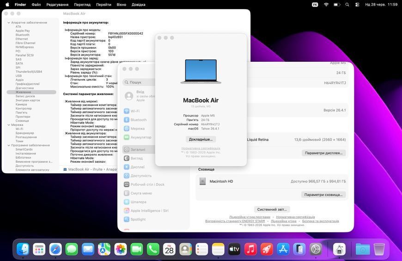Open Spotlight in the Settings sidebar
This screenshot has width=402, height=261.
[x=139, y=219]
